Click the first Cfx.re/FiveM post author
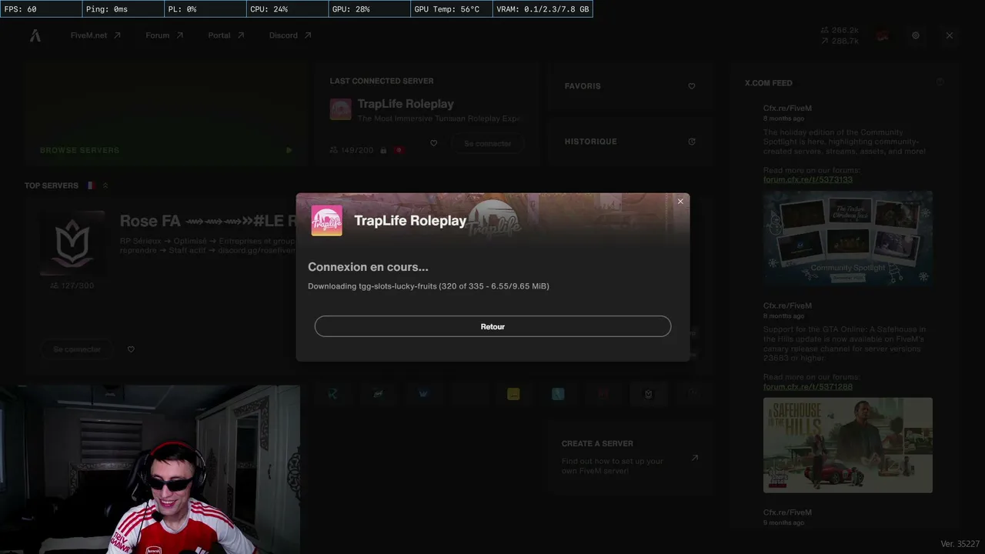Viewport: 985px width, 554px height. point(787,108)
